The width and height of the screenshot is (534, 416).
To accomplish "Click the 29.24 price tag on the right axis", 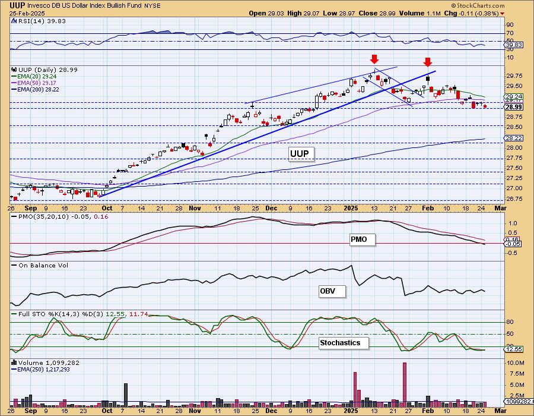I will pyautogui.click(x=514, y=96).
